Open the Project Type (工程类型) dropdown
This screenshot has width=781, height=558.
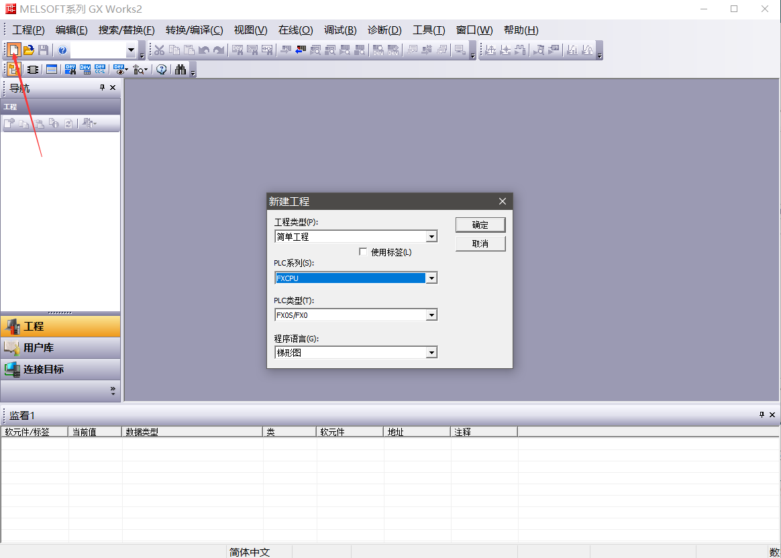point(431,237)
